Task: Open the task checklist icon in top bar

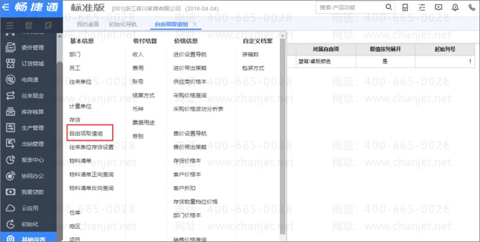Action: pos(422,8)
